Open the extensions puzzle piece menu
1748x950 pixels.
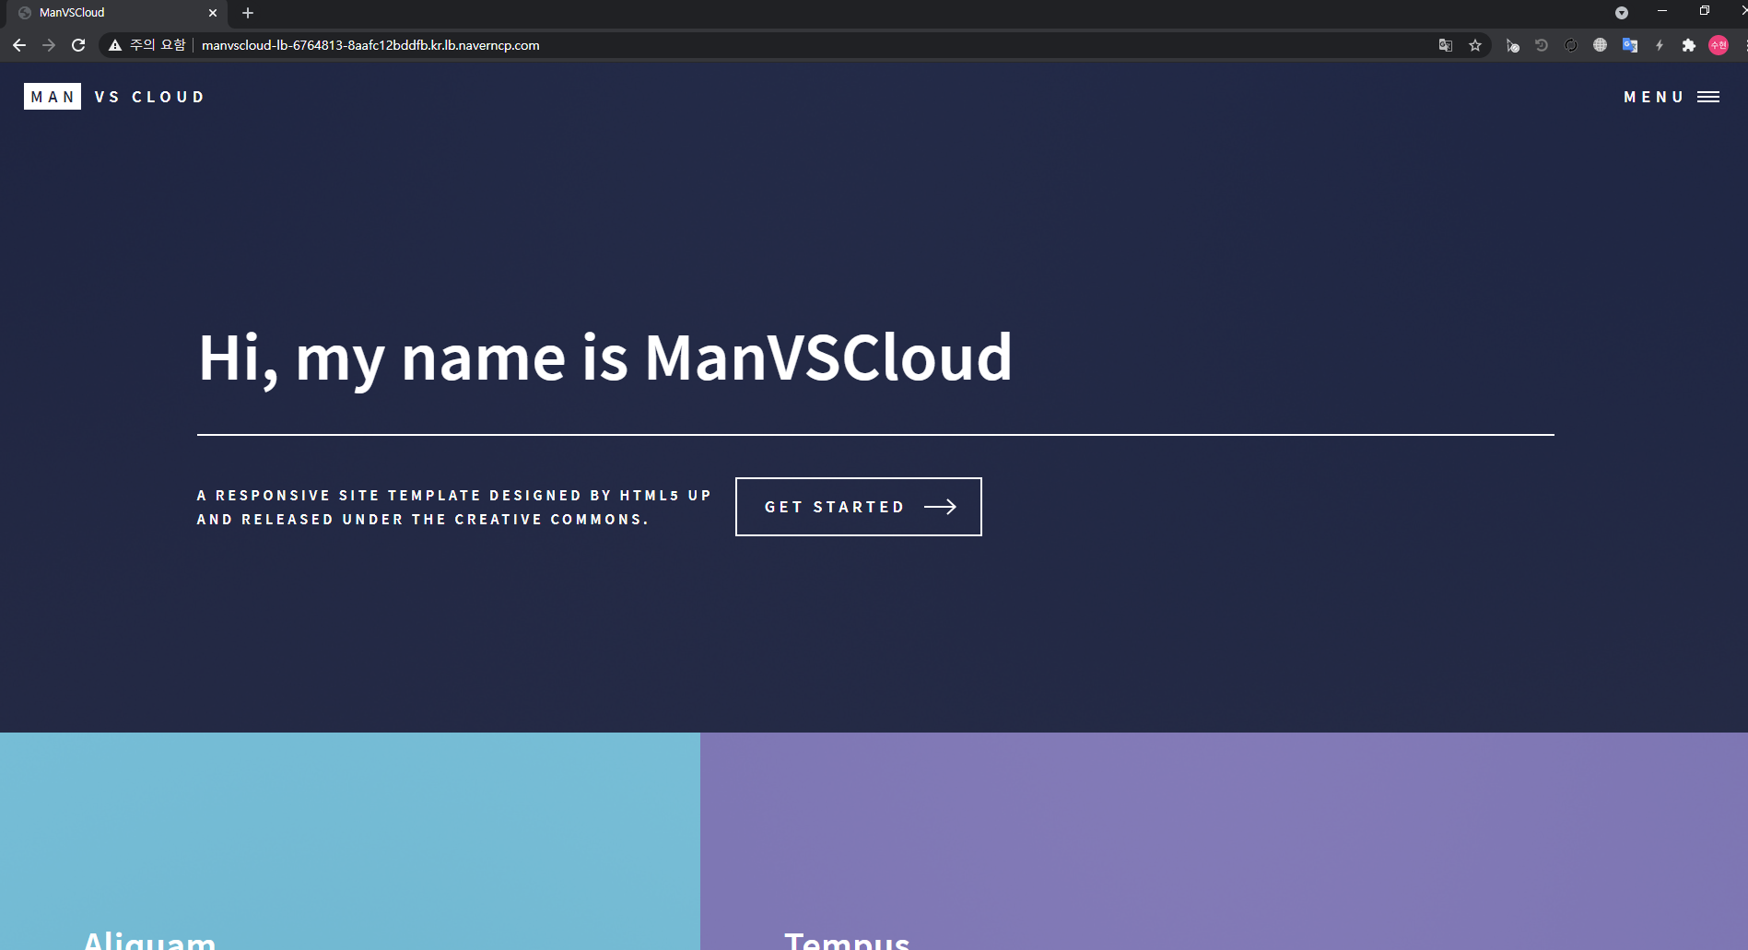point(1689,44)
